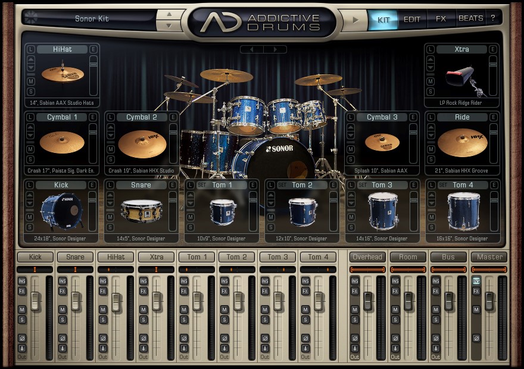This screenshot has height=369, width=524.
Task: Edit Tom 4 with E button
Action: pyautogui.click(x=494, y=185)
